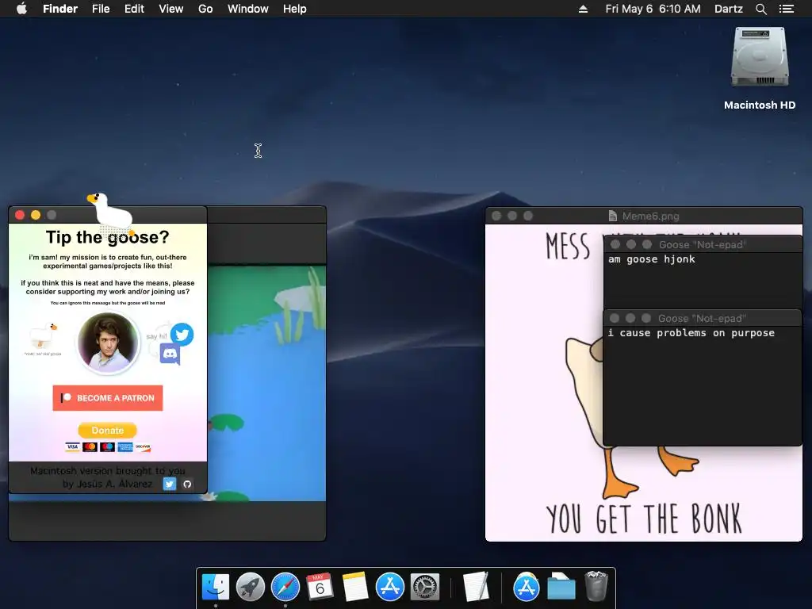The width and height of the screenshot is (812, 609).
Task: Click the Tip the goose? heading
Action: coord(108,237)
